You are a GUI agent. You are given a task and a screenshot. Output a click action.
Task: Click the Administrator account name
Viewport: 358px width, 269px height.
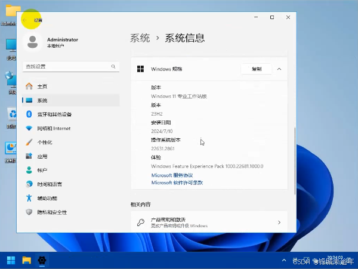tap(63, 40)
